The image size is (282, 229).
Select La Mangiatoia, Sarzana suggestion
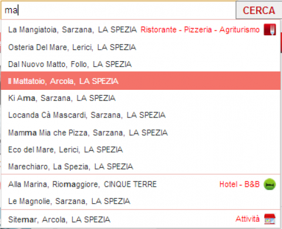coord(140,30)
